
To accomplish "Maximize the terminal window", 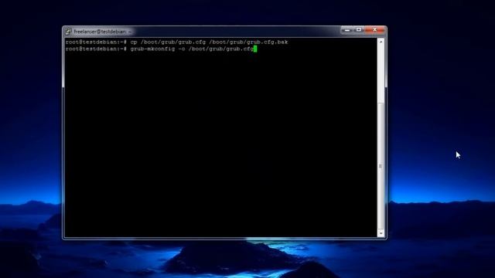I will [359, 30].
